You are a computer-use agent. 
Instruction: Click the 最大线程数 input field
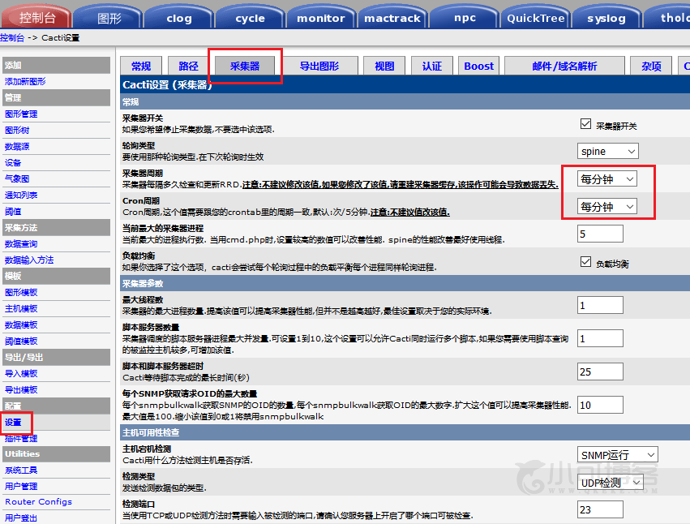pos(600,305)
